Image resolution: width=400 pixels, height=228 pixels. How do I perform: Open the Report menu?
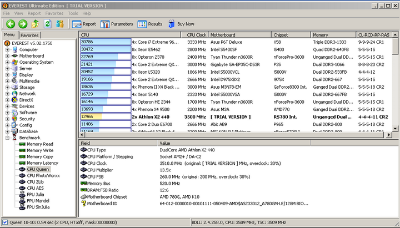click(x=34, y=13)
